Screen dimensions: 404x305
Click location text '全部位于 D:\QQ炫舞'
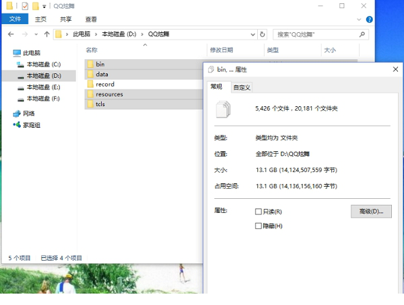[282, 154]
